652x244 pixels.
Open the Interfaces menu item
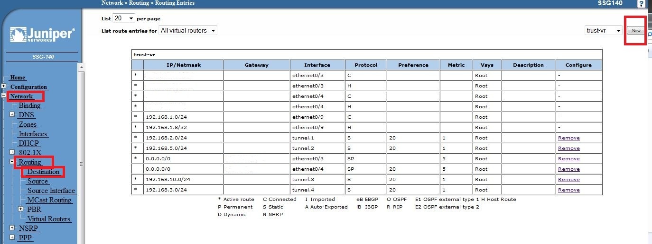point(33,134)
